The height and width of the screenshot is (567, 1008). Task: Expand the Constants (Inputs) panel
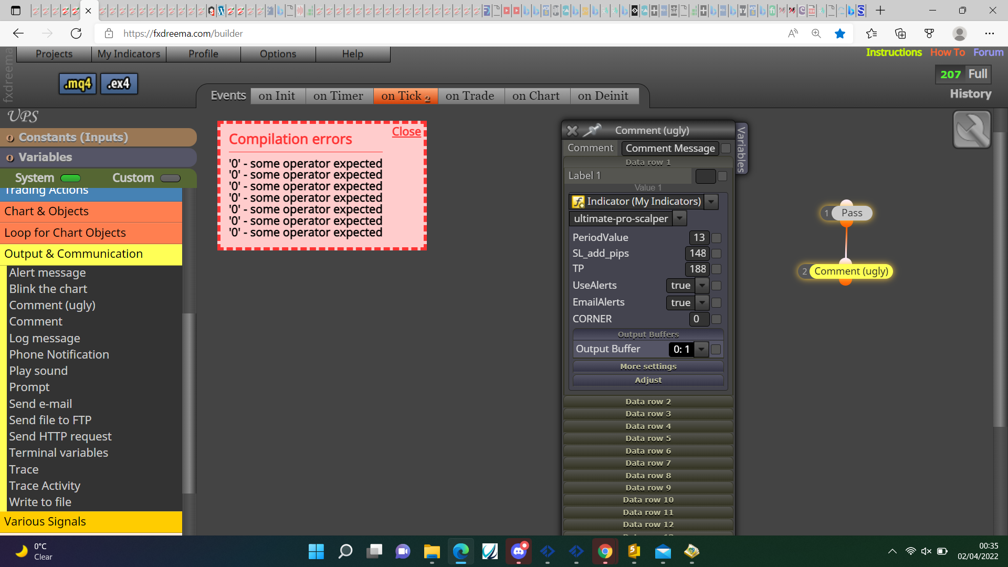[98, 138]
